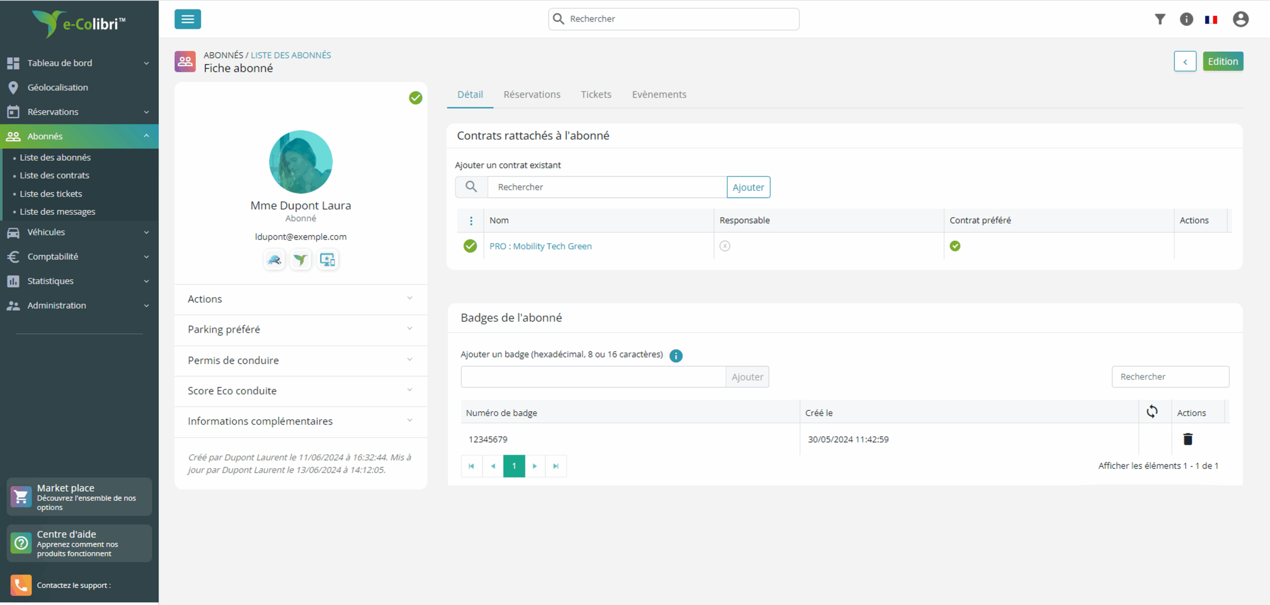Open the user account profile icon
This screenshot has height=605, width=1270.
tap(1240, 19)
